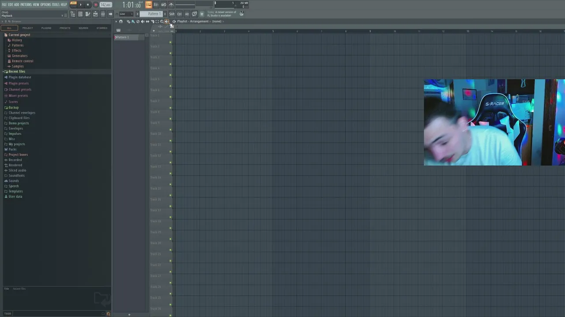Open the Line snap dropdown

tap(126, 14)
